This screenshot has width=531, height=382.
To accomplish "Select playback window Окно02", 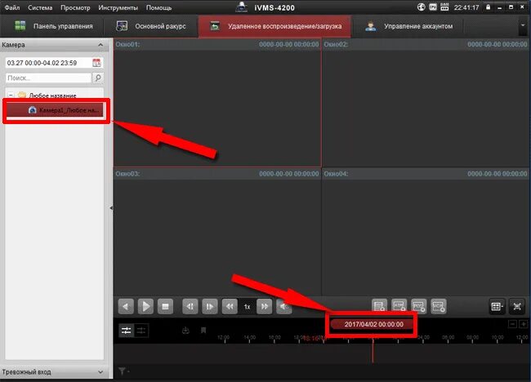I will coord(426,103).
